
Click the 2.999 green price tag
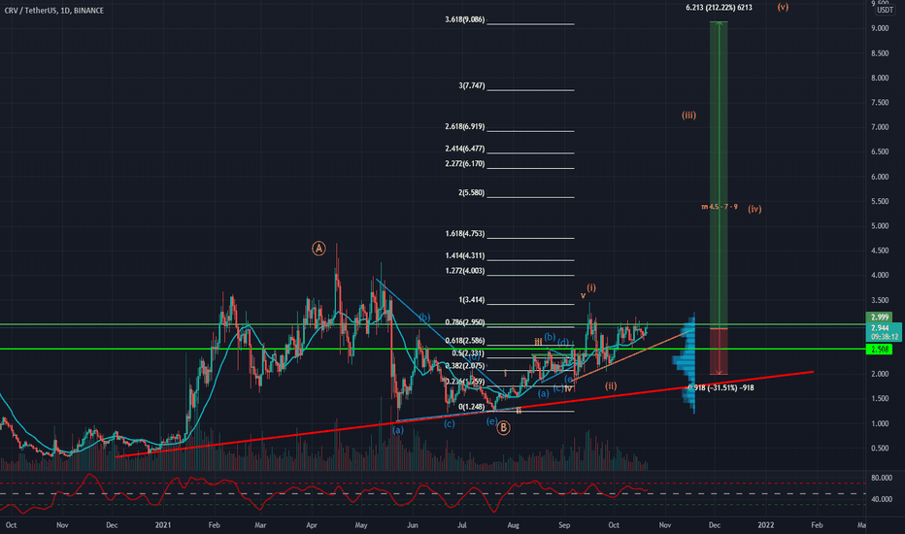pyautogui.click(x=879, y=317)
